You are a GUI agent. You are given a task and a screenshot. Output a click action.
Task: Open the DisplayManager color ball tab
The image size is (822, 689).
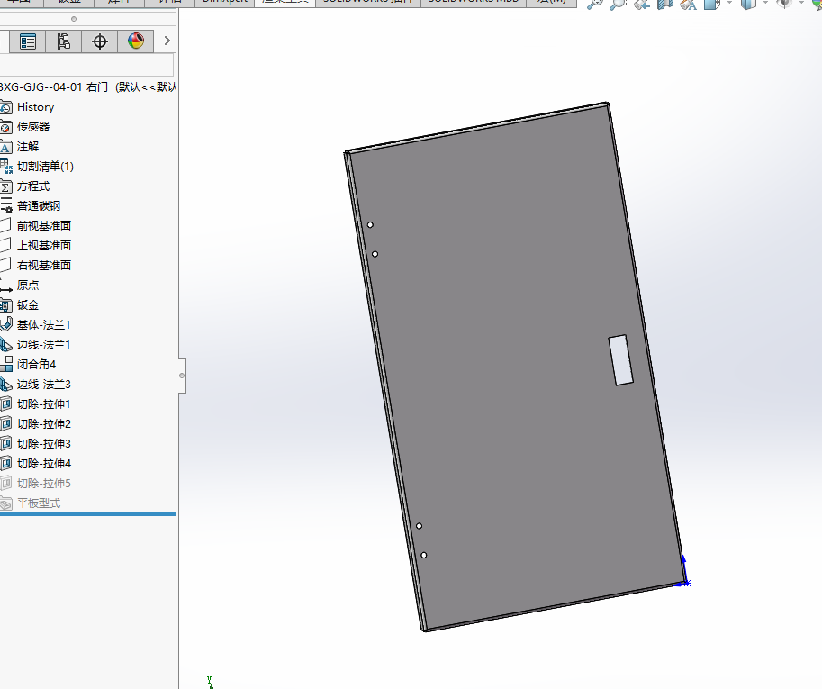[x=135, y=41]
